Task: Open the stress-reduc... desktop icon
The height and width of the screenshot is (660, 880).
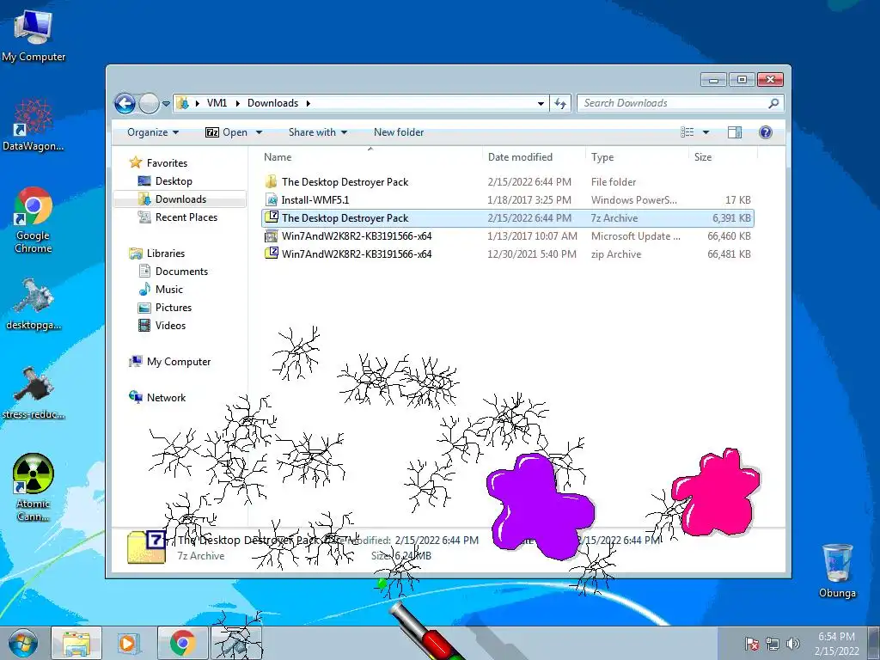Action: point(34,393)
